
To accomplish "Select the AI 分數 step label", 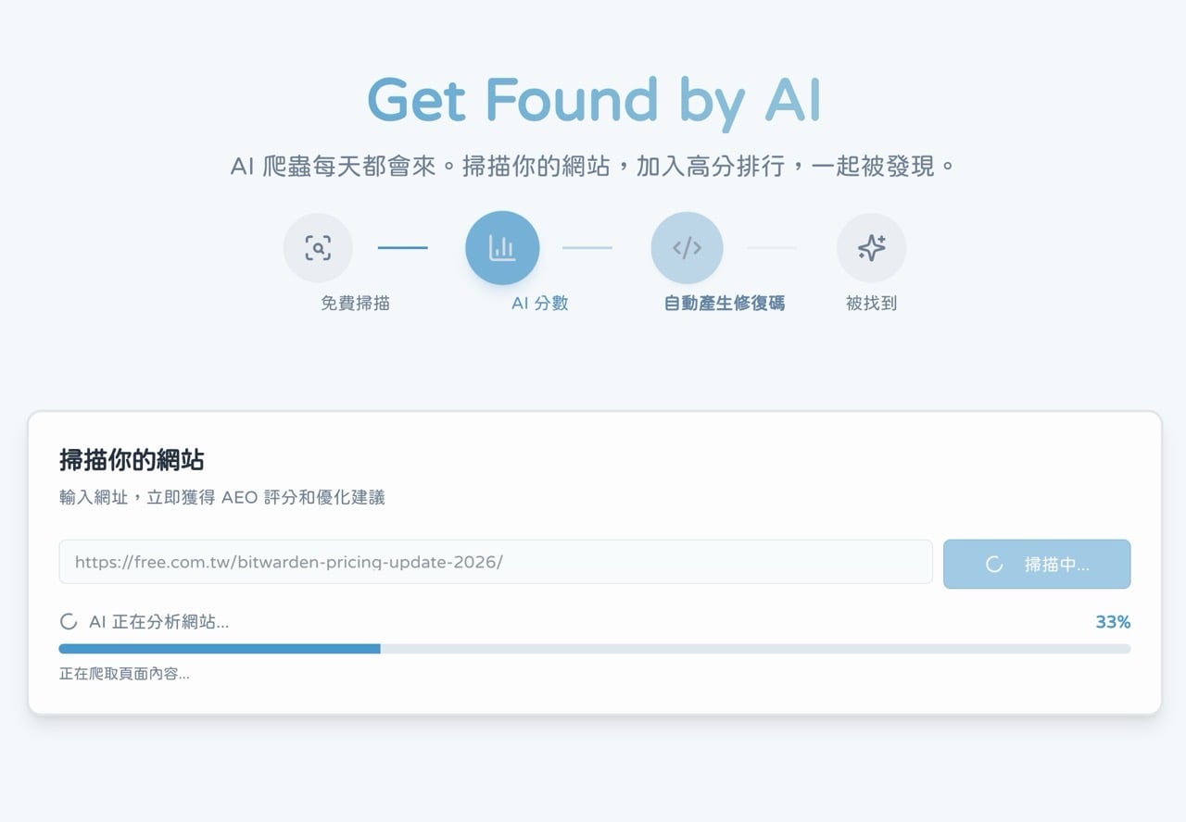I will 539,304.
